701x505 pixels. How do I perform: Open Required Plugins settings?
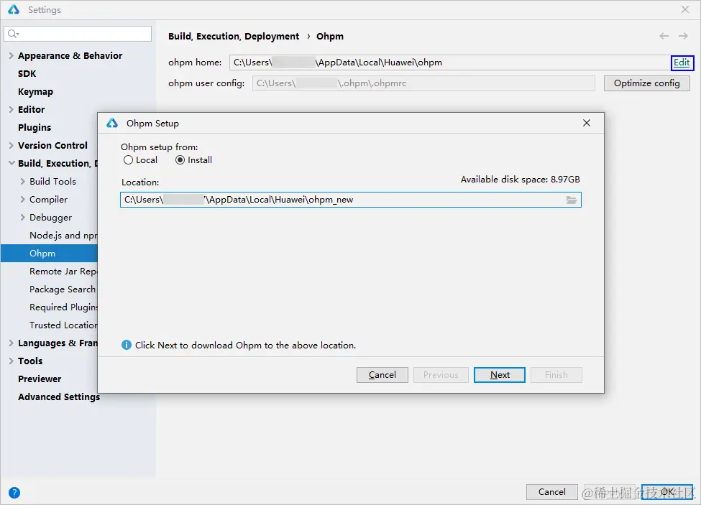(x=63, y=307)
